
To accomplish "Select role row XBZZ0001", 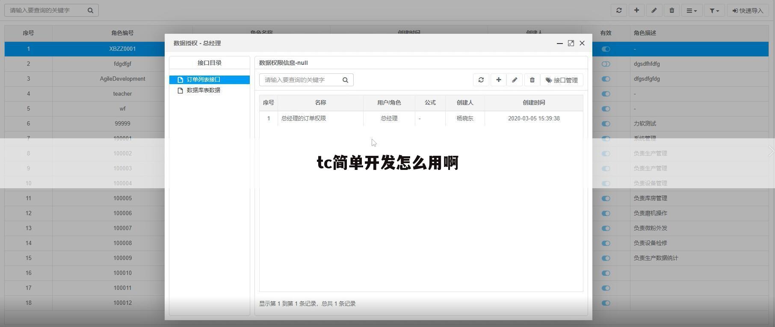I will (x=122, y=49).
